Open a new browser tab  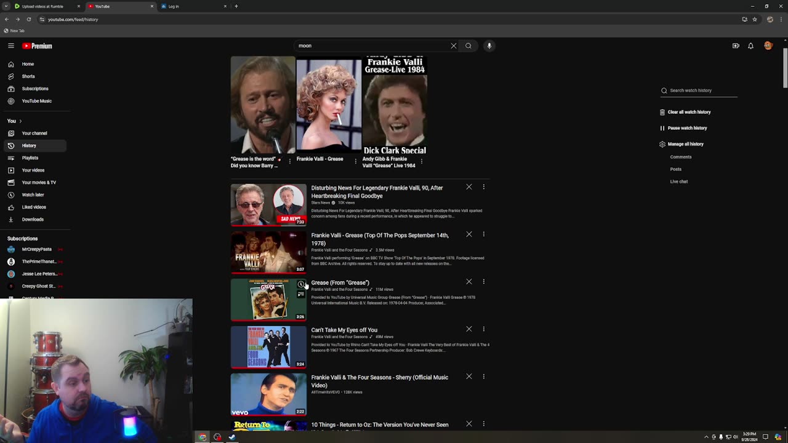pyautogui.click(x=236, y=6)
